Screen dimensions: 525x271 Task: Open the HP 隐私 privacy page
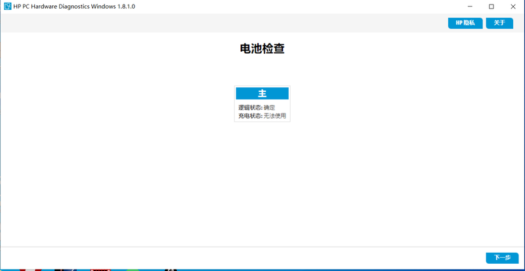coord(465,23)
